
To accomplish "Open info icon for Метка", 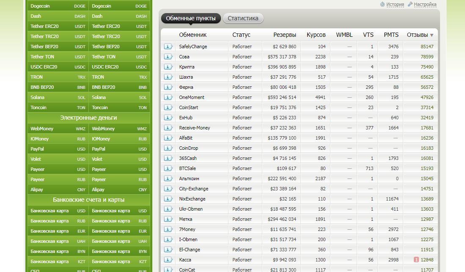I will [x=168, y=219].
